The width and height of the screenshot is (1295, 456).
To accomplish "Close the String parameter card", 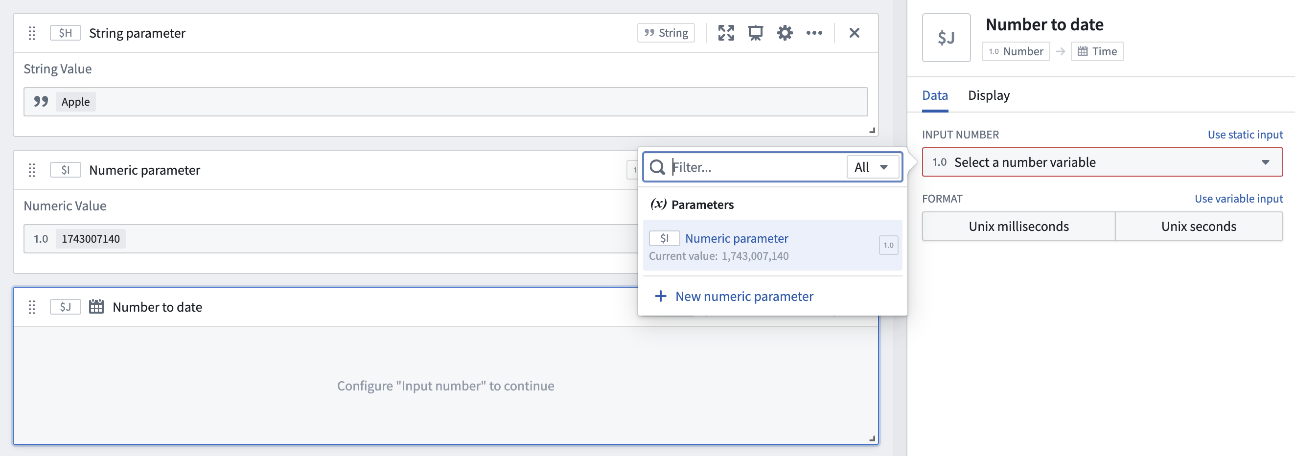I will (x=854, y=33).
